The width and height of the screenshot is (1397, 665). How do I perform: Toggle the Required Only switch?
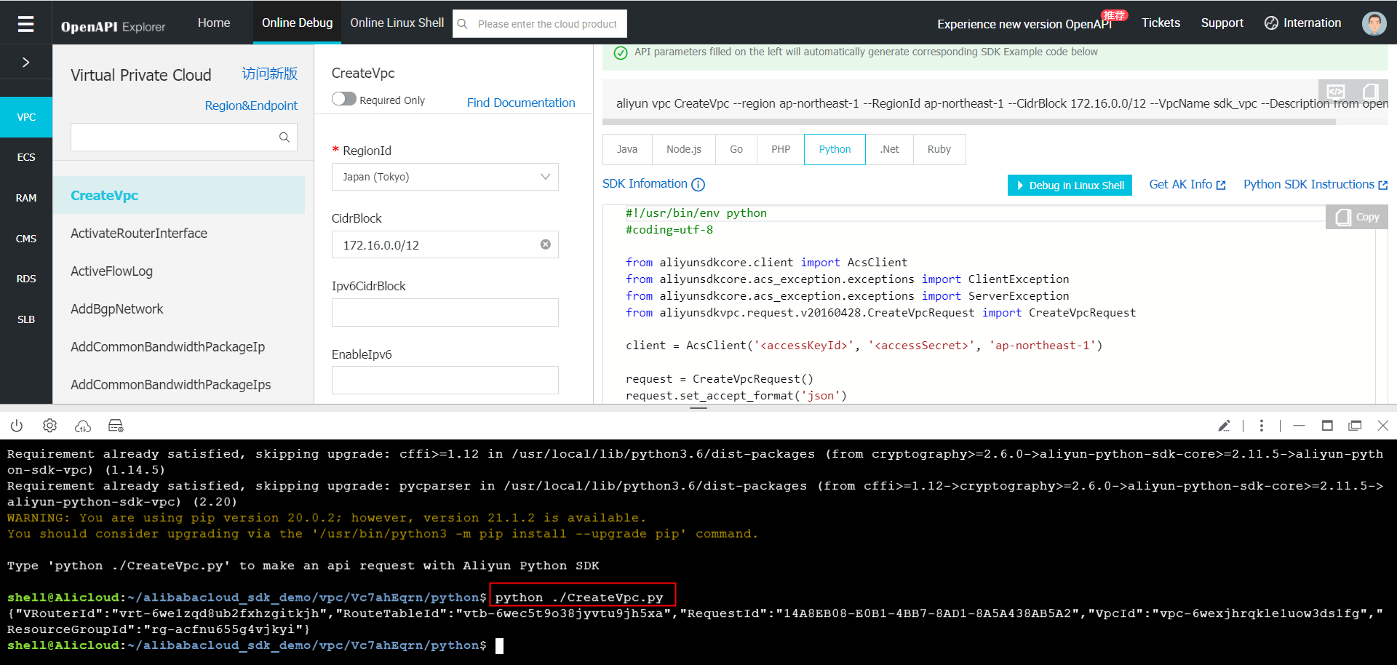pyautogui.click(x=344, y=99)
